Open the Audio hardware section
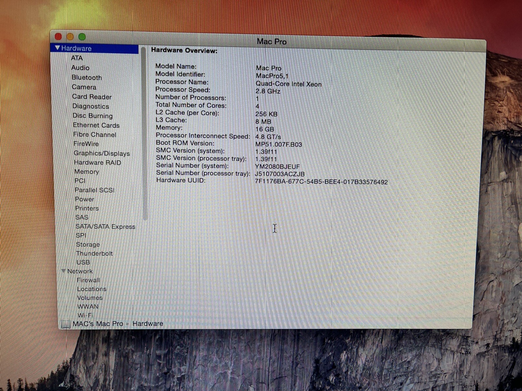 click(80, 68)
